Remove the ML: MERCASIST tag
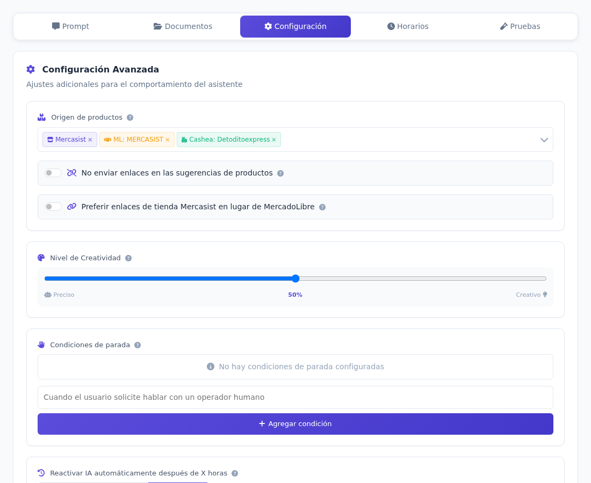Viewport: 591px width, 483px height. pyautogui.click(x=167, y=140)
